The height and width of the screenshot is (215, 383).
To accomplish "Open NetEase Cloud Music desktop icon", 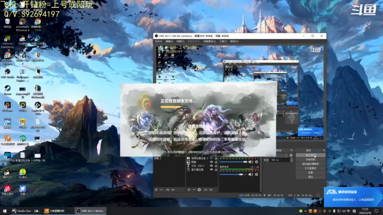I will coord(7,190).
